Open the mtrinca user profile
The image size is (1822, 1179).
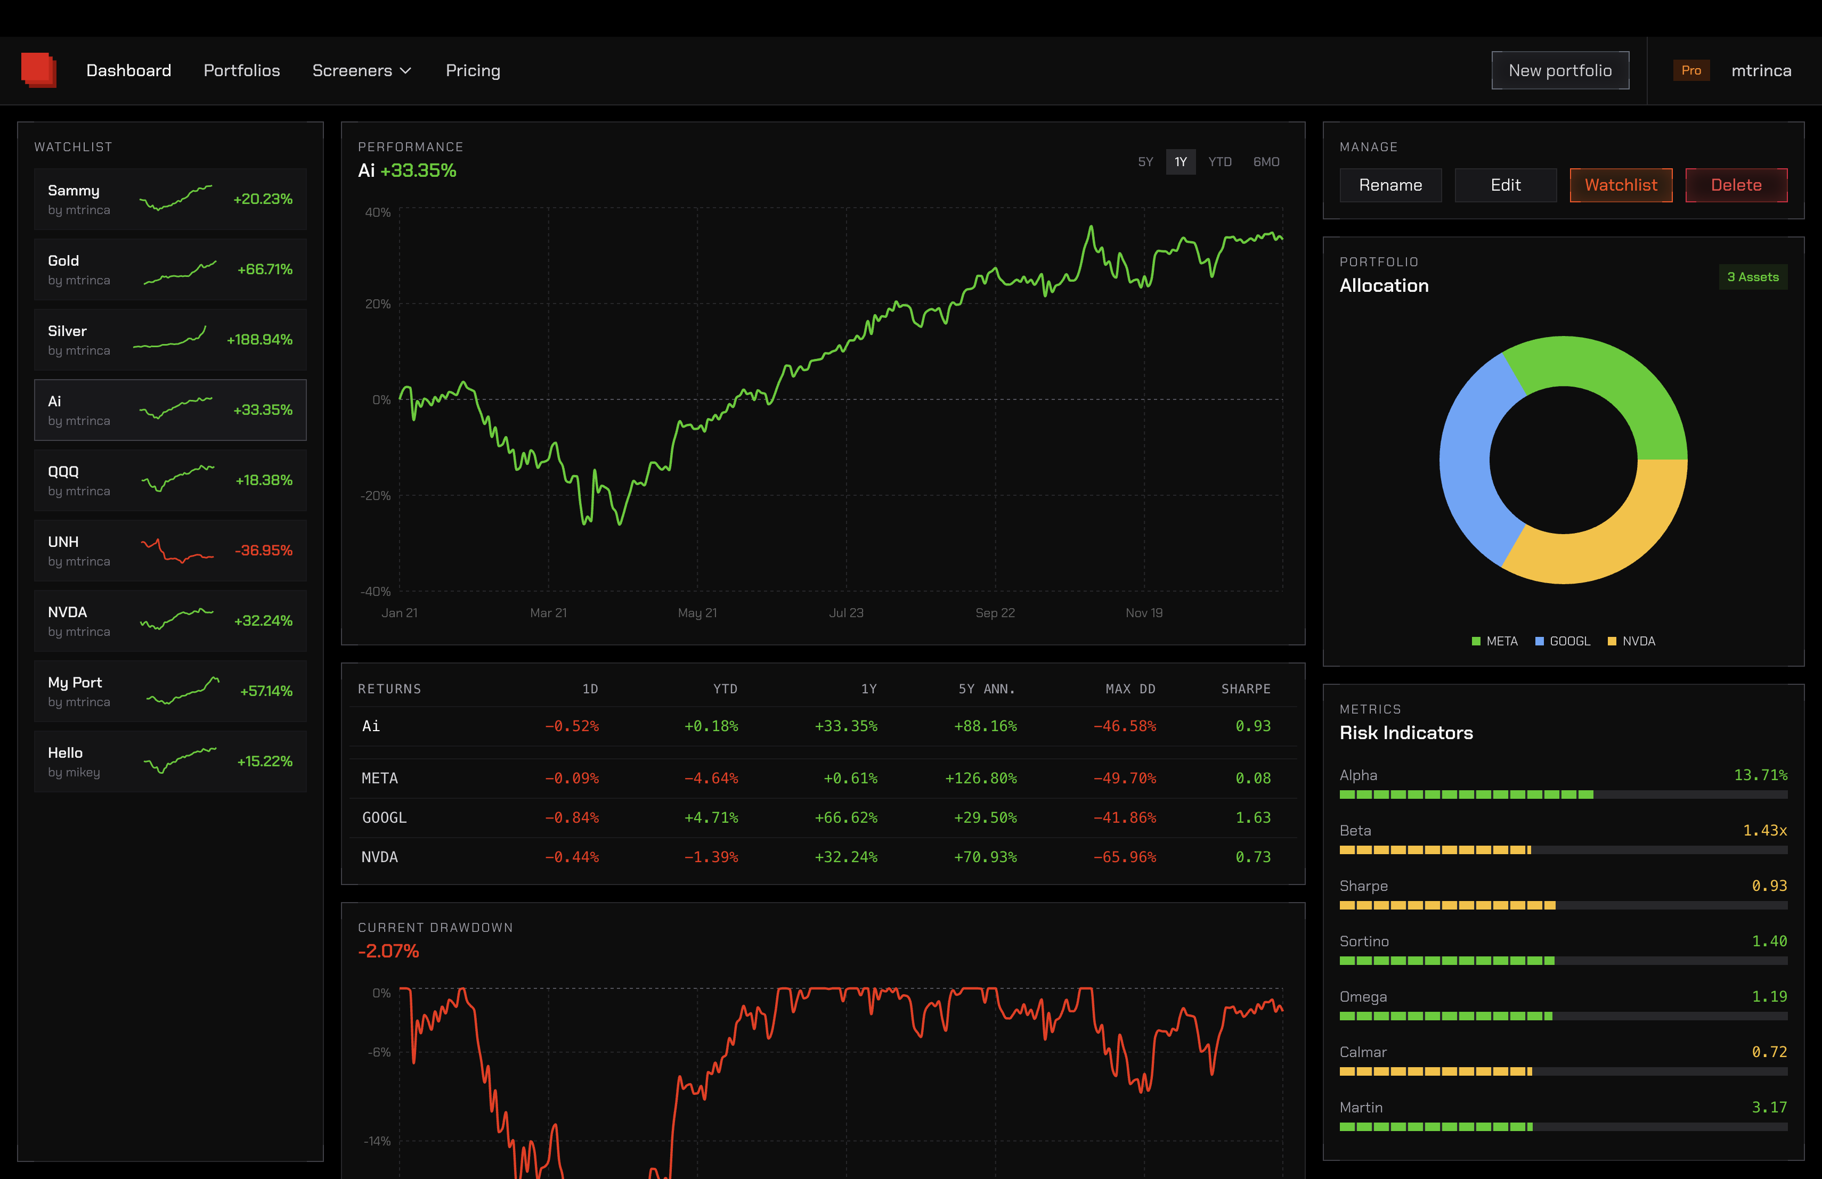click(1761, 70)
